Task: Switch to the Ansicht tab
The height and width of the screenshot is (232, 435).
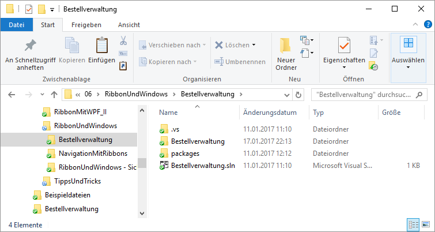Action: (129, 25)
